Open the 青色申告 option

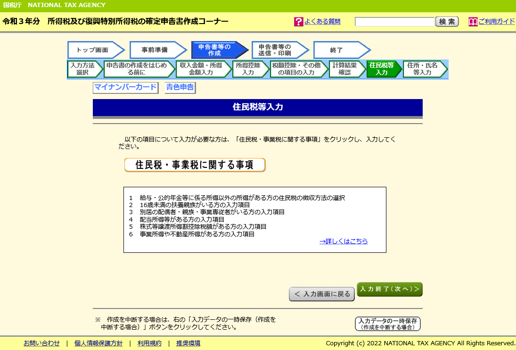(x=180, y=87)
